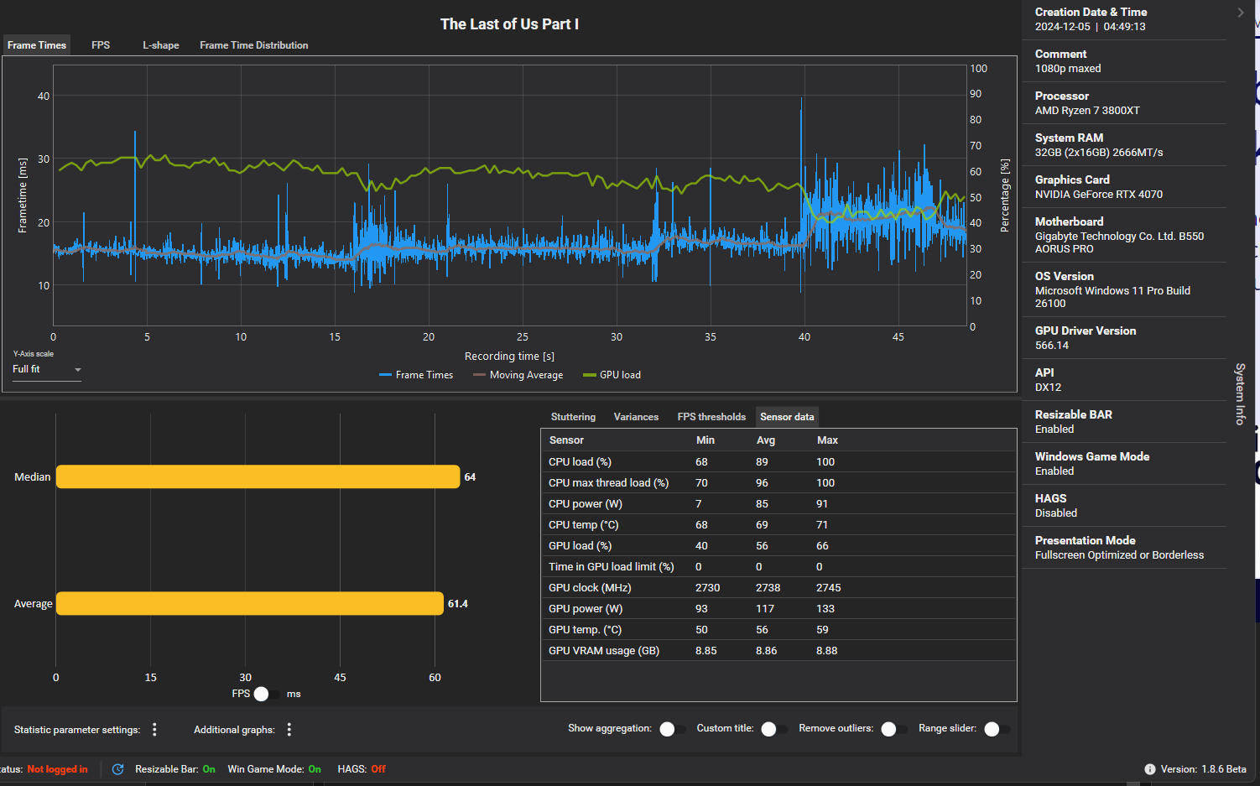Open the Additional graphs three-dot menu
This screenshot has height=786, width=1260.
tap(289, 730)
